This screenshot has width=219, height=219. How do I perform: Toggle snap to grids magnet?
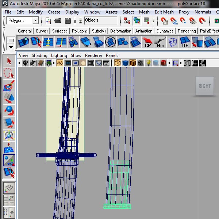pyautogui.click(x=164, y=21)
